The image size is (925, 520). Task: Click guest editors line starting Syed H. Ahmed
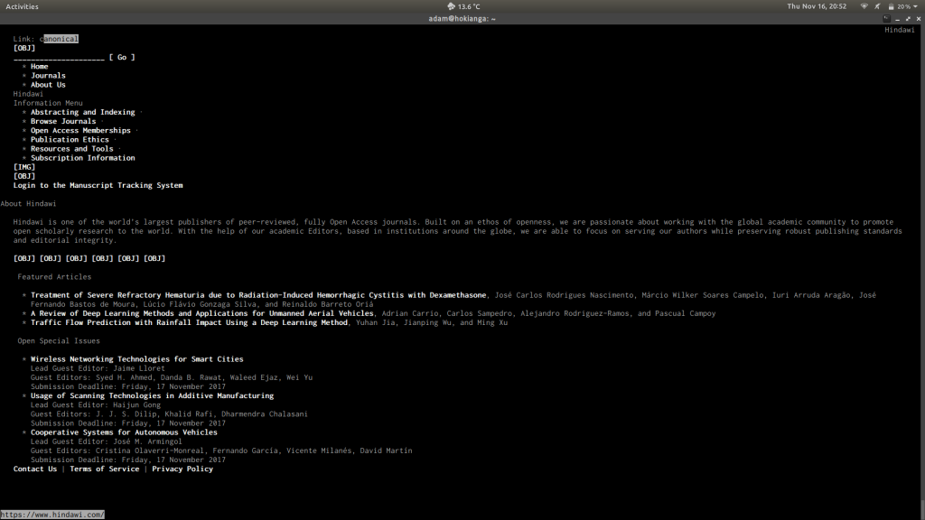click(x=172, y=377)
